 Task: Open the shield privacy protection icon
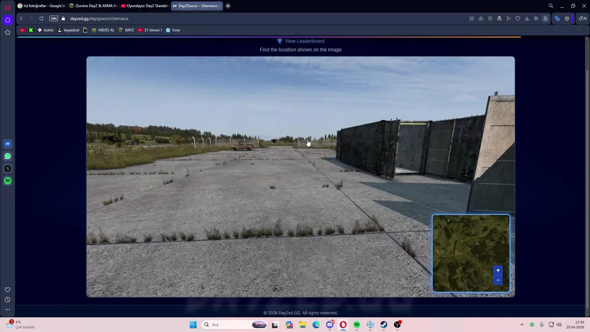(490, 18)
